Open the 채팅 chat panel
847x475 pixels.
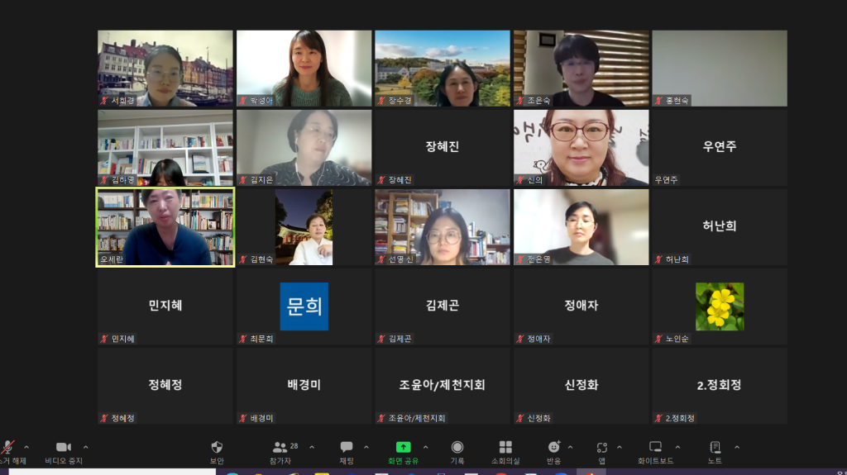(x=347, y=447)
